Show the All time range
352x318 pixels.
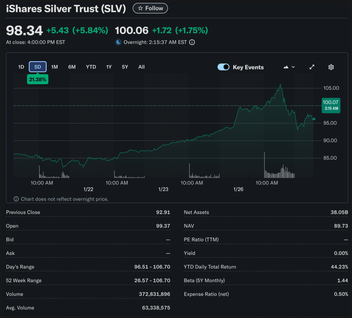(x=141, y=67)
